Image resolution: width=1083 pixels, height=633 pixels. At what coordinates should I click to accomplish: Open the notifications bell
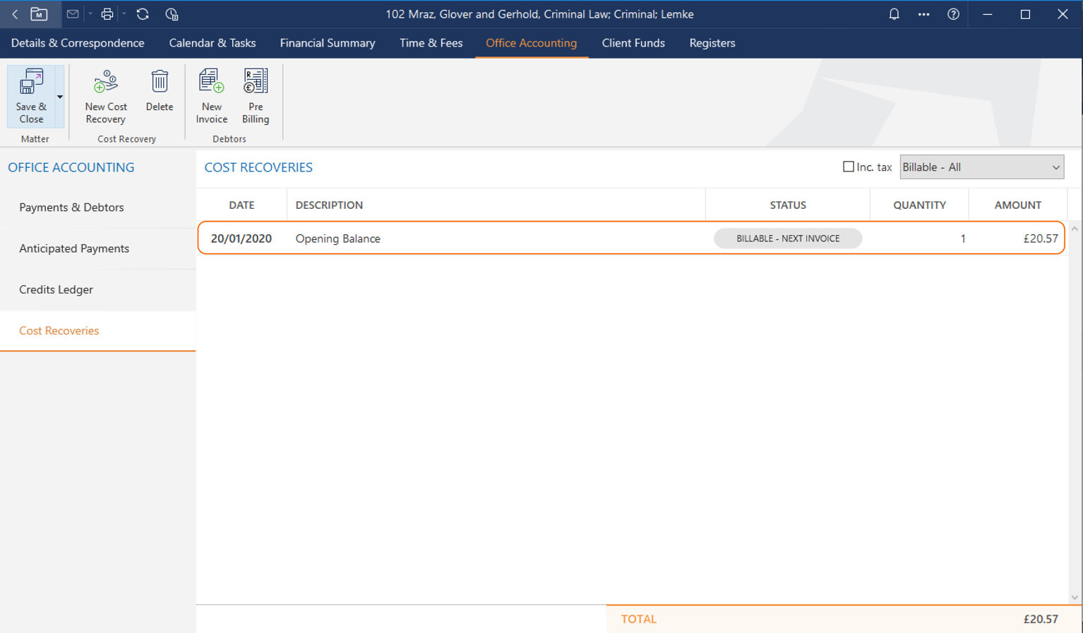point(894,14)
